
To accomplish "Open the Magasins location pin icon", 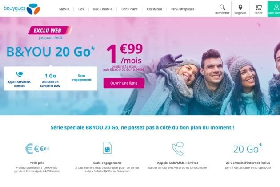I will [x=240, y=7].
